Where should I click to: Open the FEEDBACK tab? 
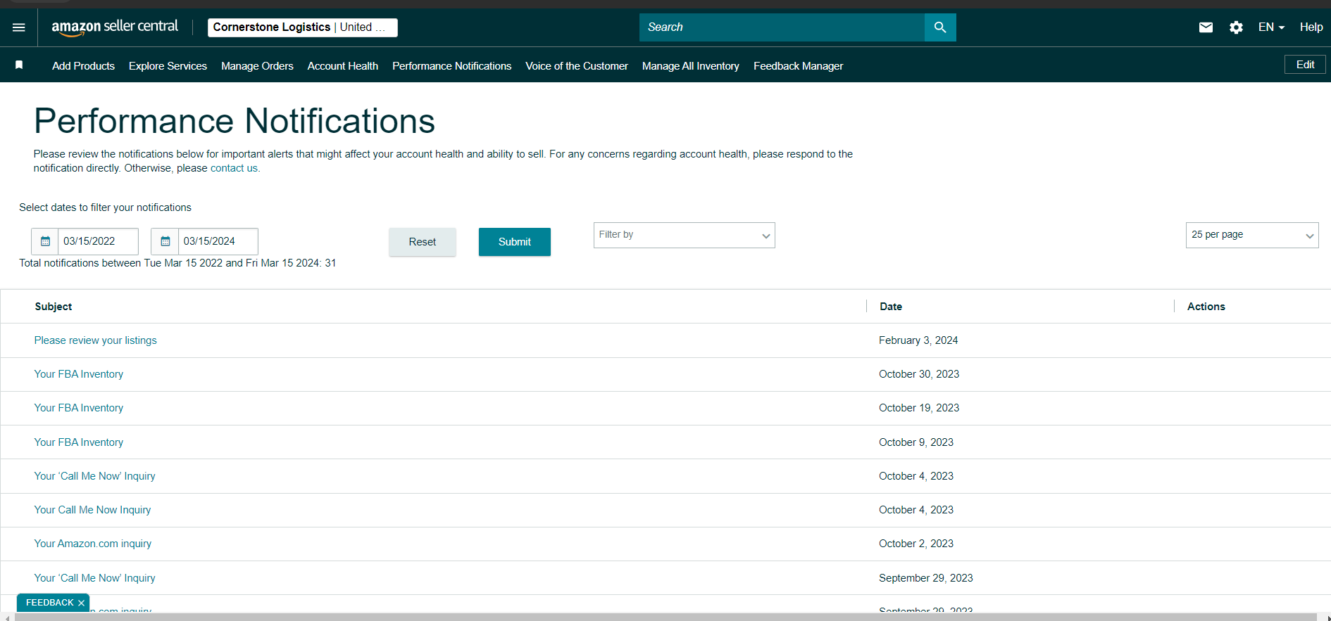49,603
